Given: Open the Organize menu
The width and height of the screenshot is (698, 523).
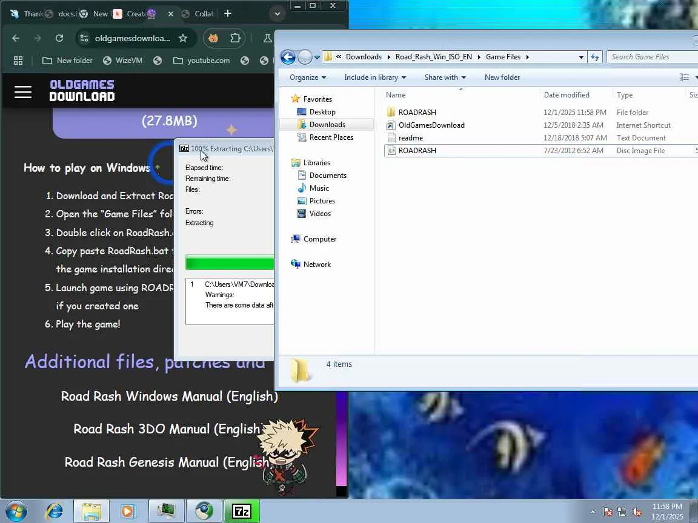Looking at the screenshot, I should pyautogui.click(x=308, y=77).
